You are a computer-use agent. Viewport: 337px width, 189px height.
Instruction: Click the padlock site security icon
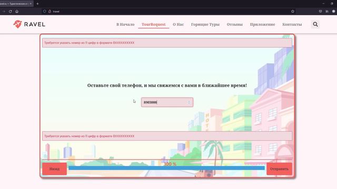click(x=49, y=12)
